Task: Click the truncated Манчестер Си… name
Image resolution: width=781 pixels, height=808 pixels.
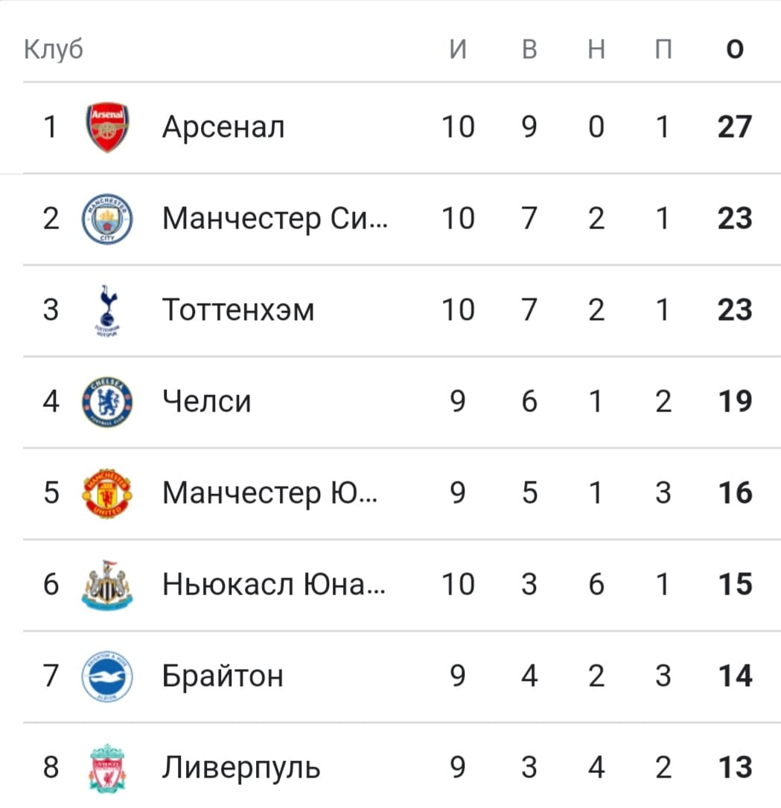Action: click(x=275, y=219)
